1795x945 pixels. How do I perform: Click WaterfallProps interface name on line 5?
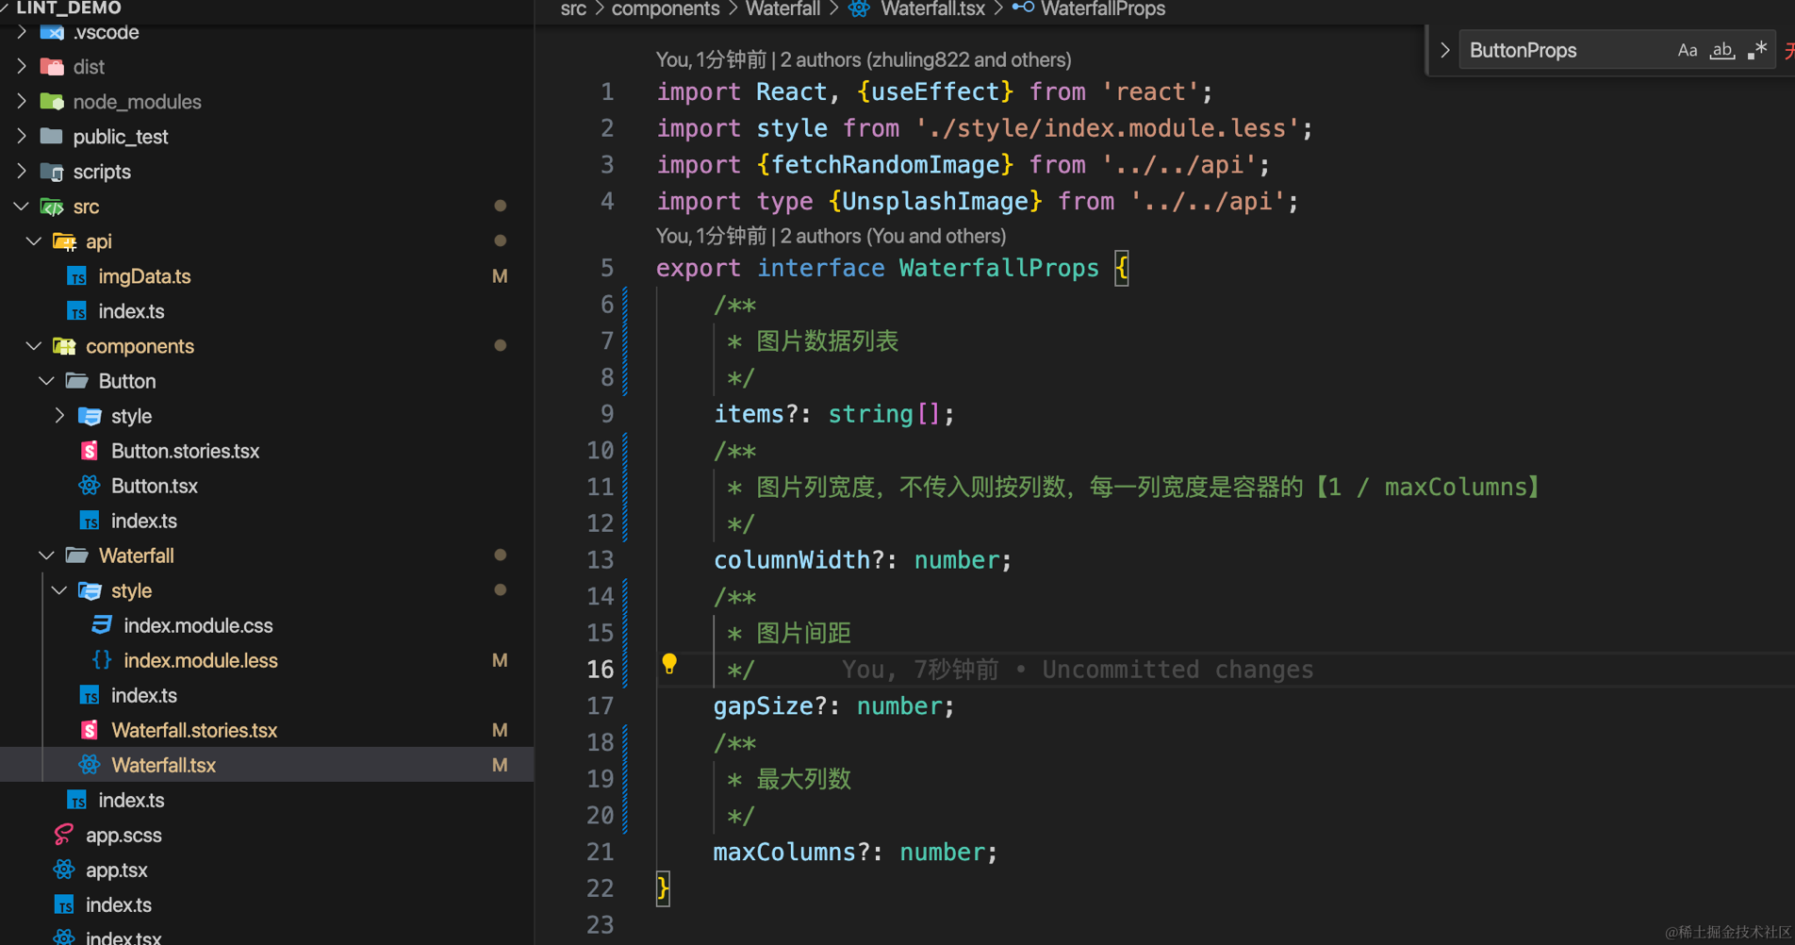(x=999, y=268)
